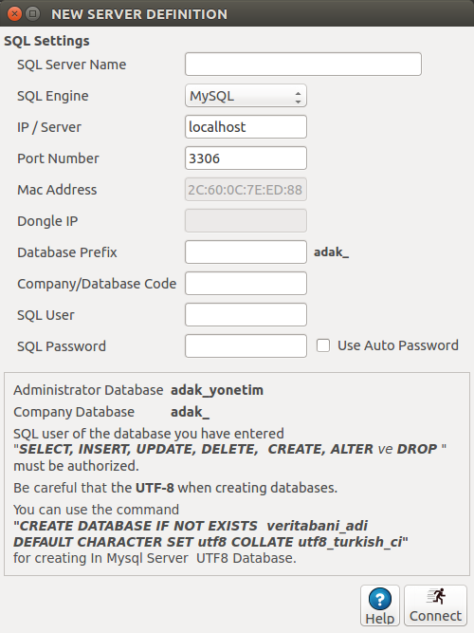The height and width of the screenshot is (633, 474).
Task: Click the greyed-out Dongle IP field
Action: 246,221
